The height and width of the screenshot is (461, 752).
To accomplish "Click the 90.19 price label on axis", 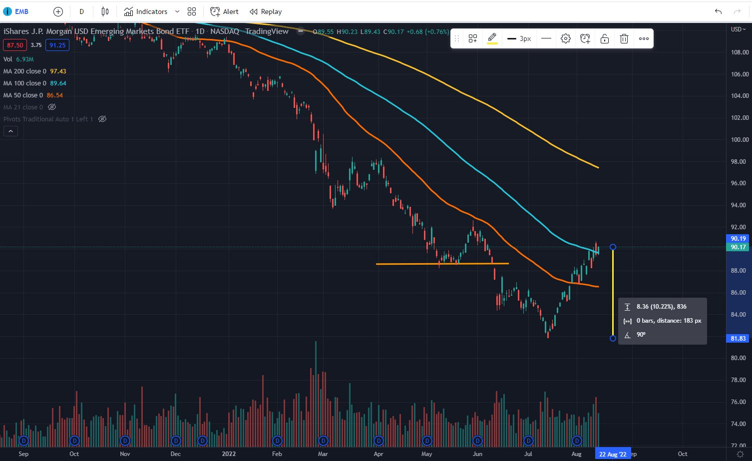I will (738, 239).
